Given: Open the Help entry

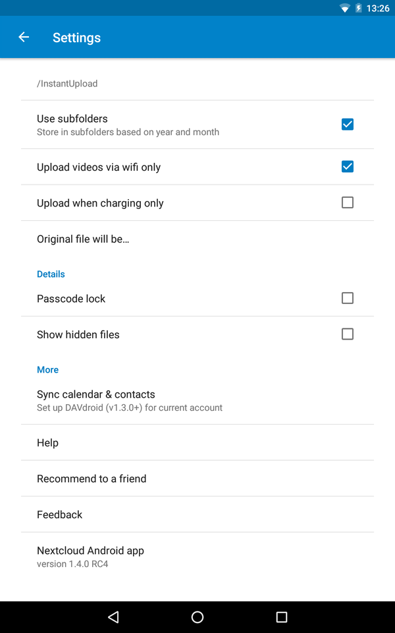Looking at the screenshot, I should 47,443.
